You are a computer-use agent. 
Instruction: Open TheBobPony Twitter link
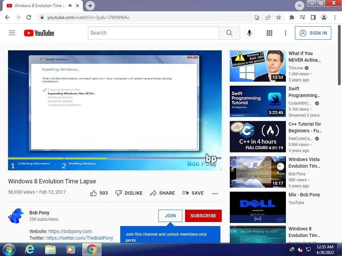coord(79,238)
